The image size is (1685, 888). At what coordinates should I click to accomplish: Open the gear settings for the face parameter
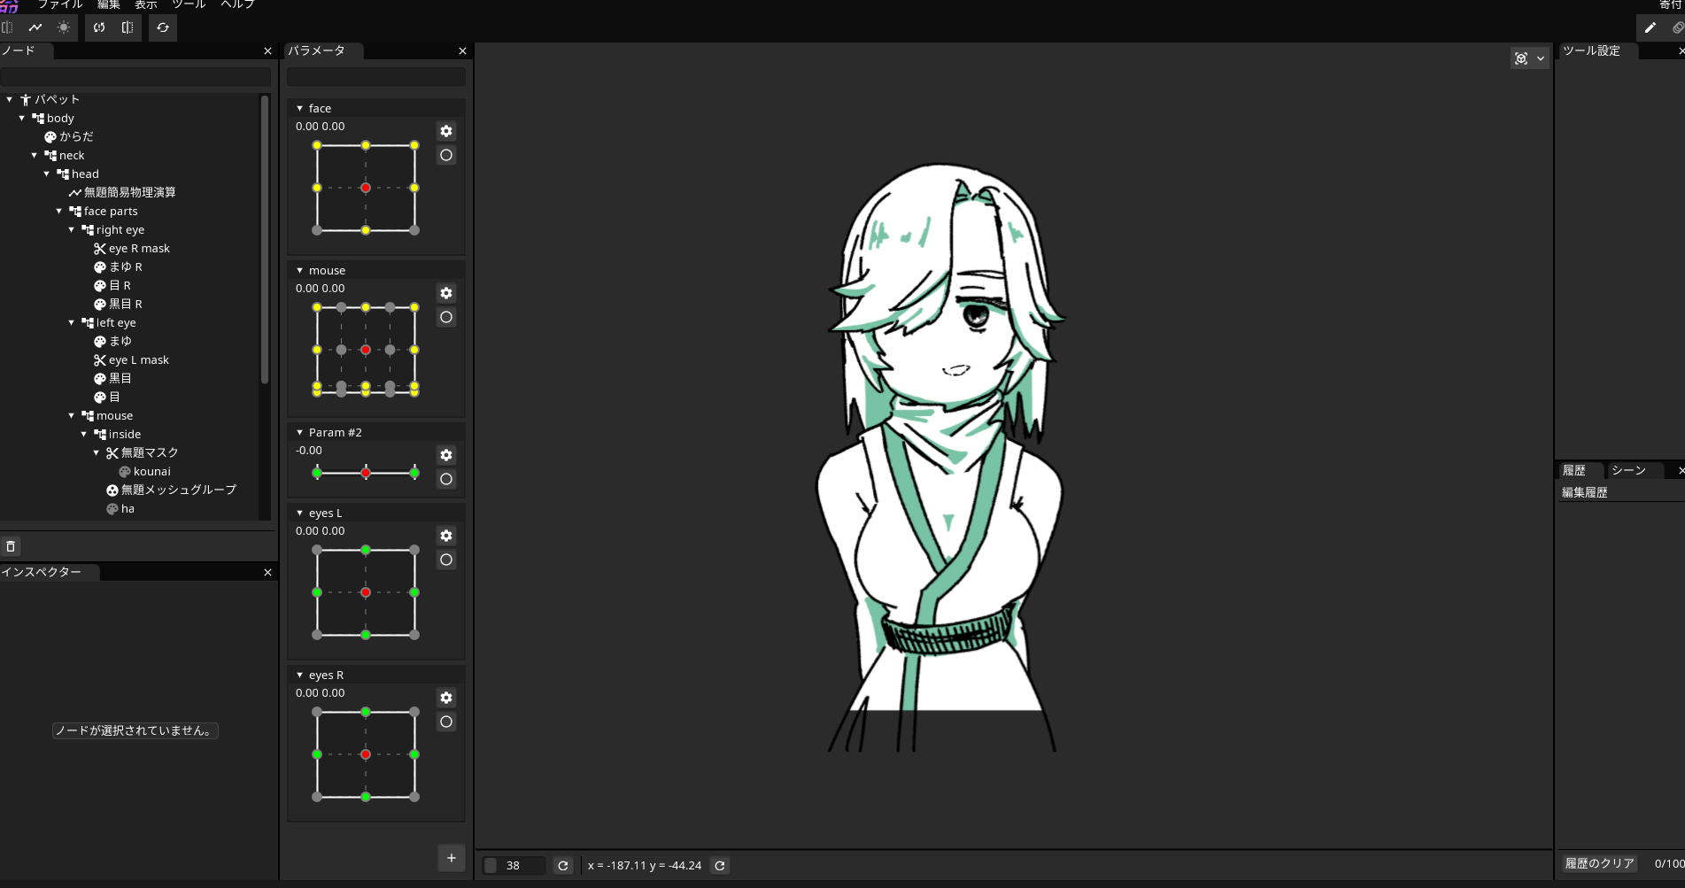coord(446,130)
